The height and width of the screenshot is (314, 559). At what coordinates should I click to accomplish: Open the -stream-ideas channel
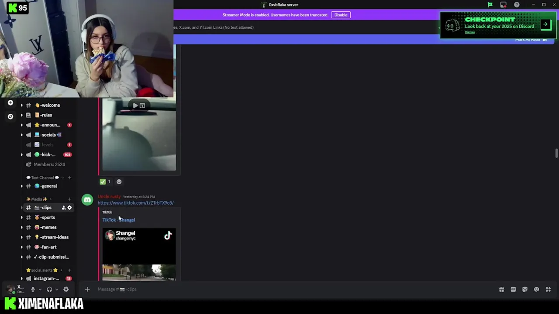click(x=47, y=237)
